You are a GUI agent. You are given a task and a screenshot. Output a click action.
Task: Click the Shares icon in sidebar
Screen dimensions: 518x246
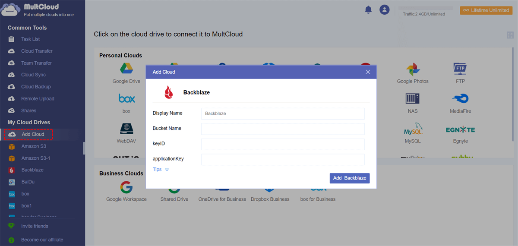[x=12, y=110]
